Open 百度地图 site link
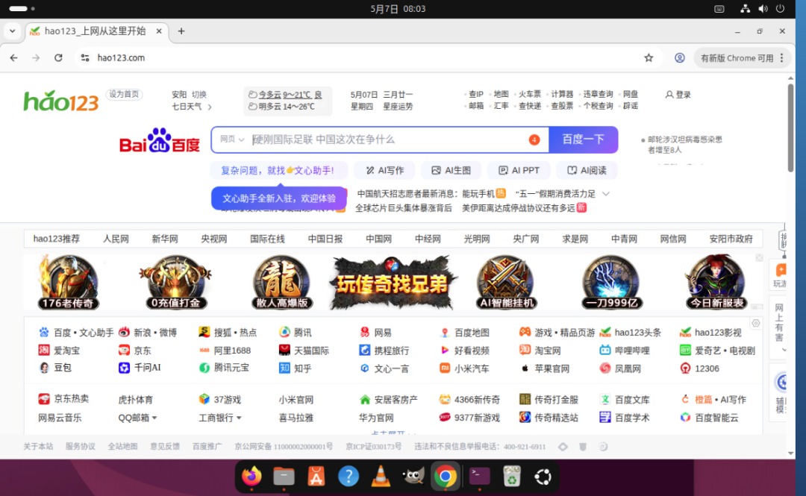 pyautogui.click(x=464, y=333)
